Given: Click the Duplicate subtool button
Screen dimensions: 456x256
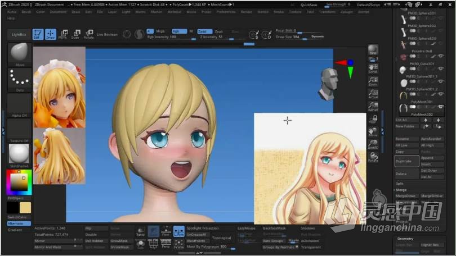Looking at the screenshot, I should (407, 161).
